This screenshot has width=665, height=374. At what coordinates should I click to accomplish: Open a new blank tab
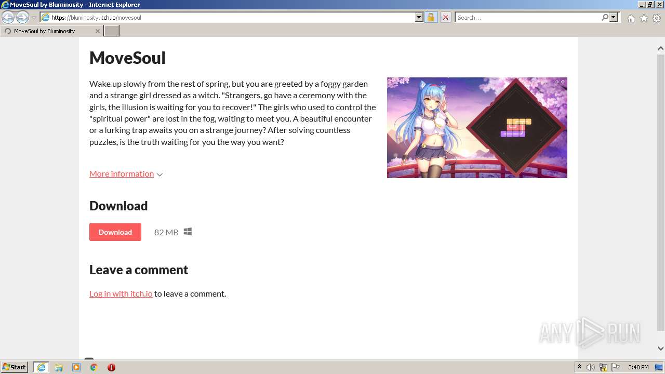point(112,31)
